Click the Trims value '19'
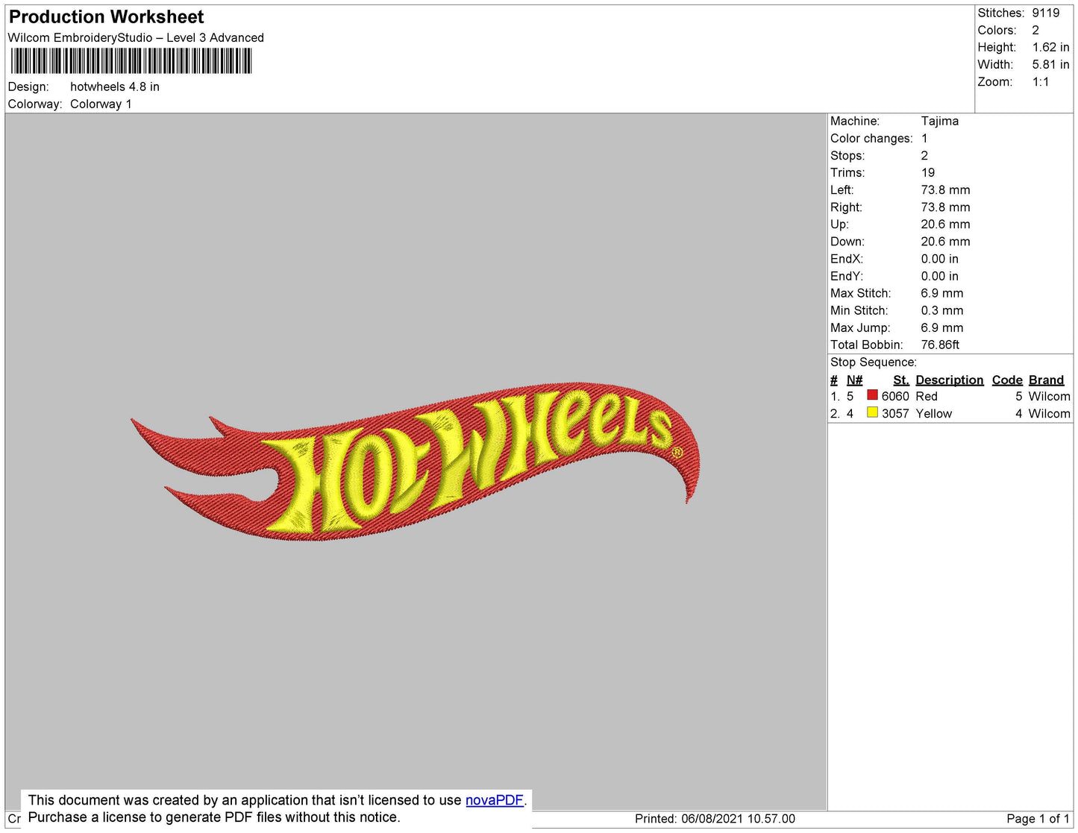Viewport: 1078px width, 833px height. (x=927, y=173)
